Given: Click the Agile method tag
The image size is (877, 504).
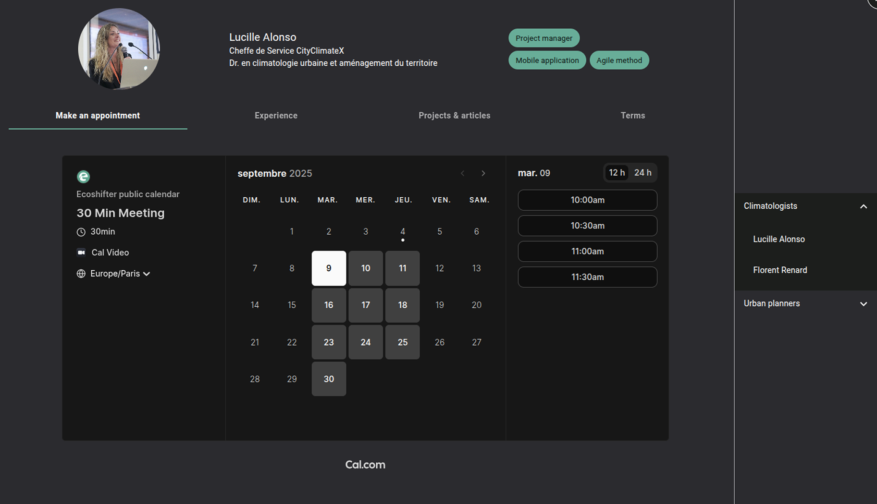Looking at the screenshot, I should (x=619, y=60).
